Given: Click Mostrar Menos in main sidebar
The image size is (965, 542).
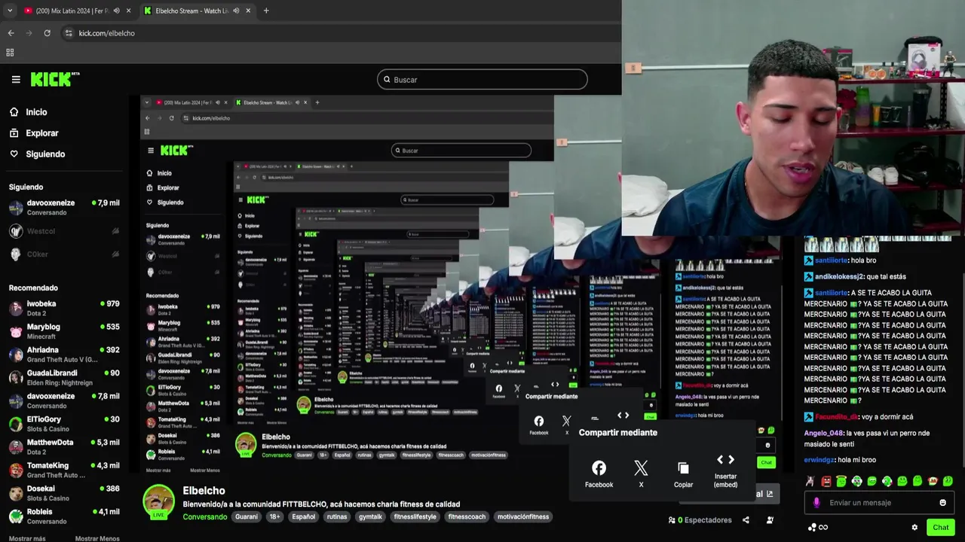Looking at the screenshot, I should [x=97, y=538].
